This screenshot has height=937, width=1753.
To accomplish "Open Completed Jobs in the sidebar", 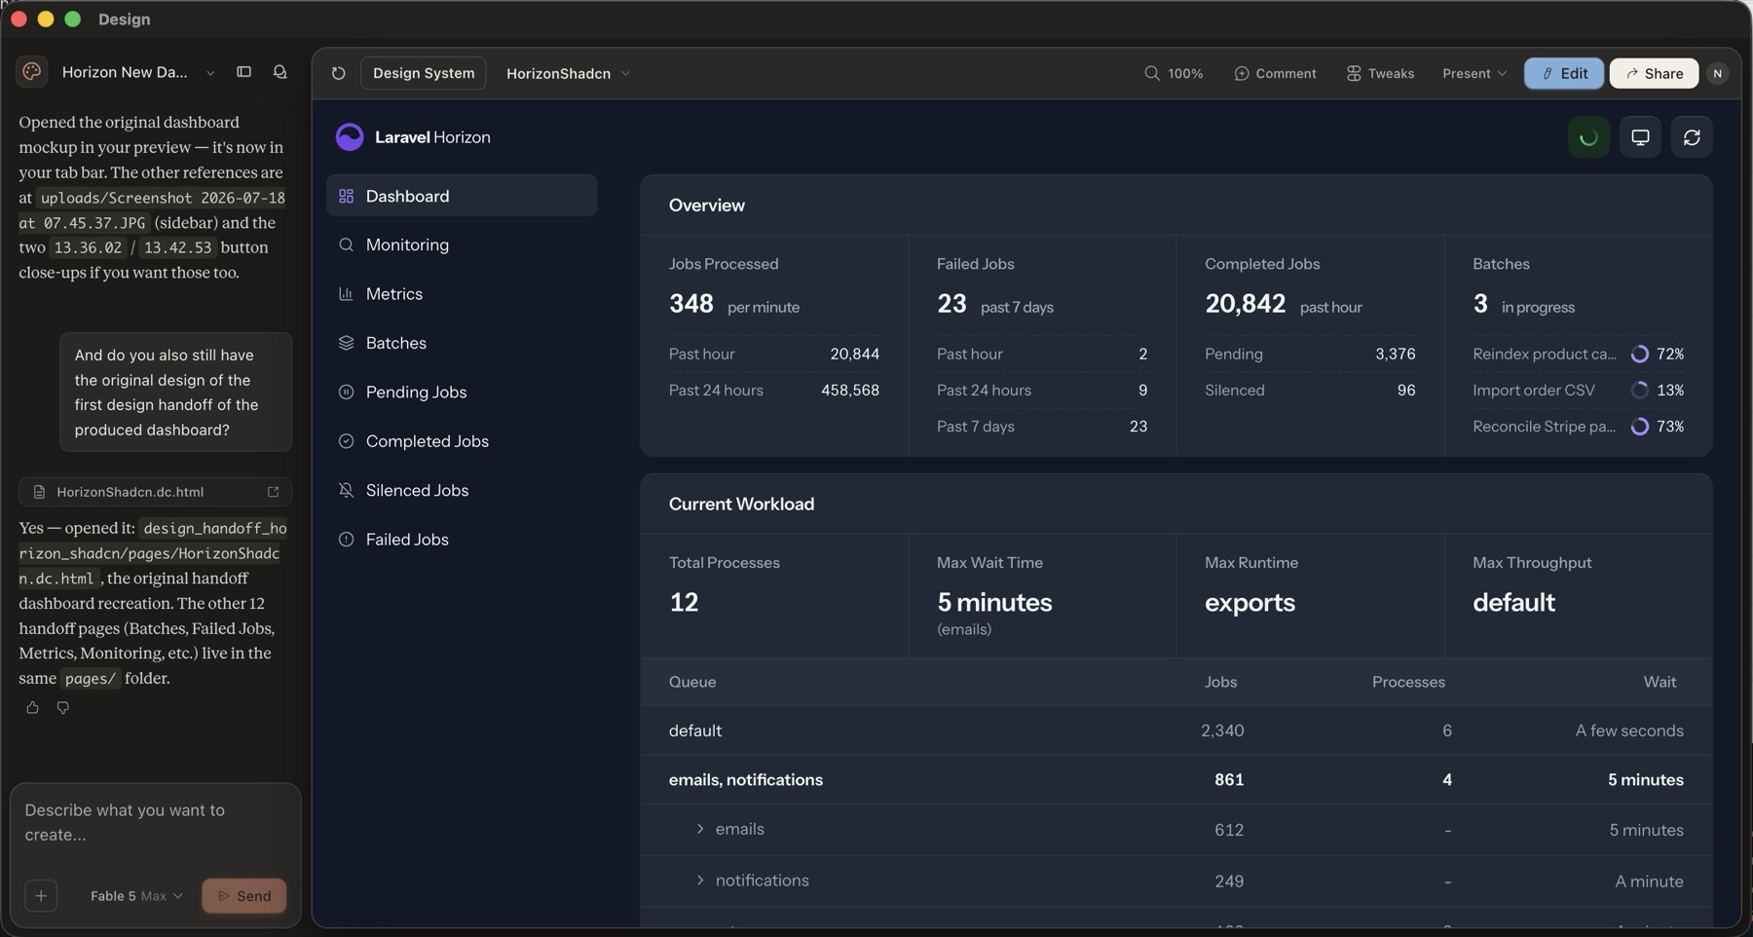I will pyautogui.click(x=462, y=441).
